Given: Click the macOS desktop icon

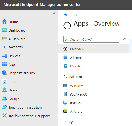Looking at the screenshot, I should tap(65, 103).
